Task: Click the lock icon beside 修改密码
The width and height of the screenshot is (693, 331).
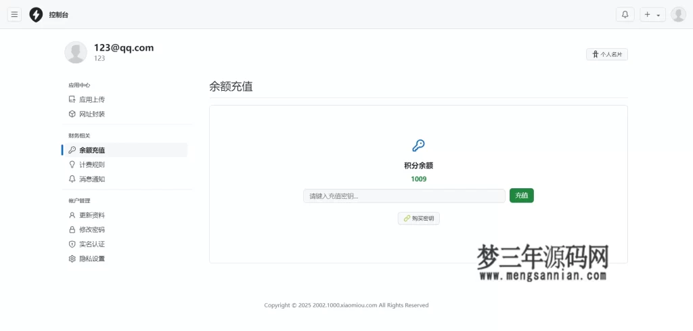Action: (x=72, y=229)
